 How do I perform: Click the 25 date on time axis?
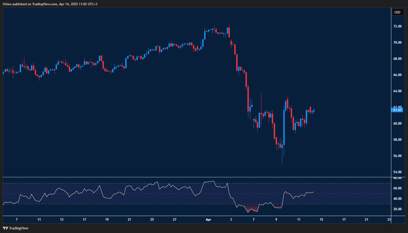pos(152,220)
